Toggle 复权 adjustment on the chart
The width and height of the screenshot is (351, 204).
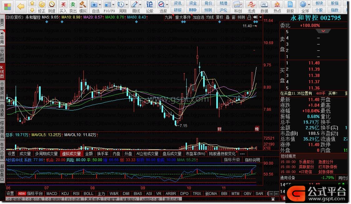(x=219, y=17)
